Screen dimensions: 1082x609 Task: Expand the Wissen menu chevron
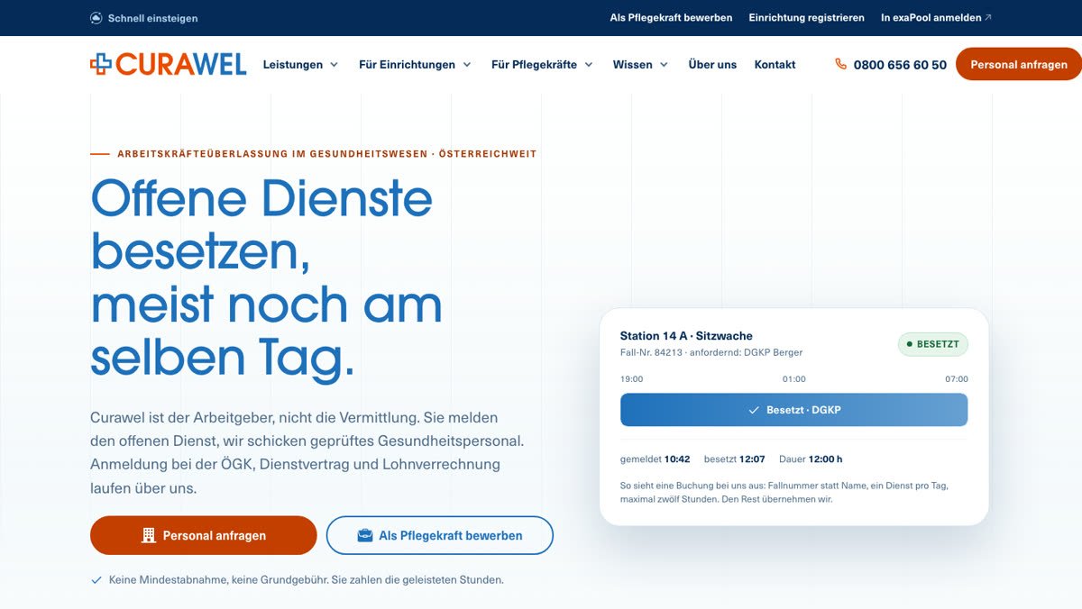click(664, 65)
